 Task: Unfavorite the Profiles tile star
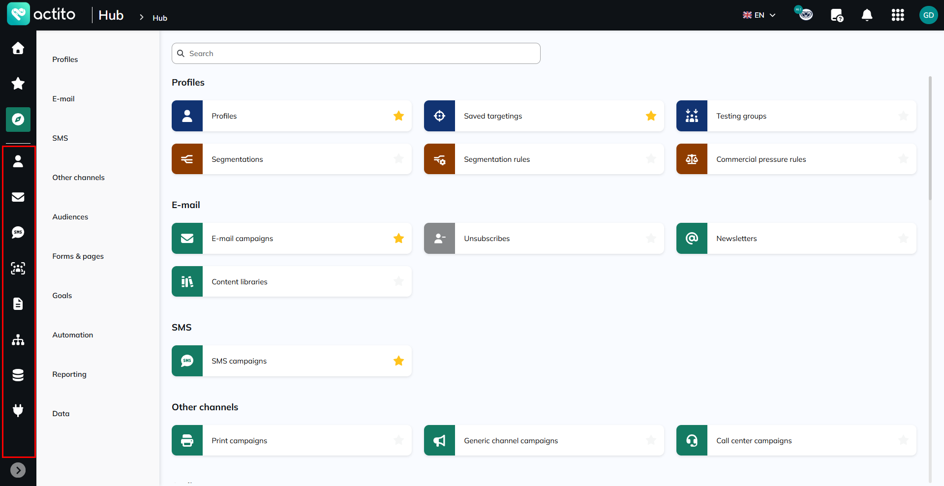tap(399, 116)
